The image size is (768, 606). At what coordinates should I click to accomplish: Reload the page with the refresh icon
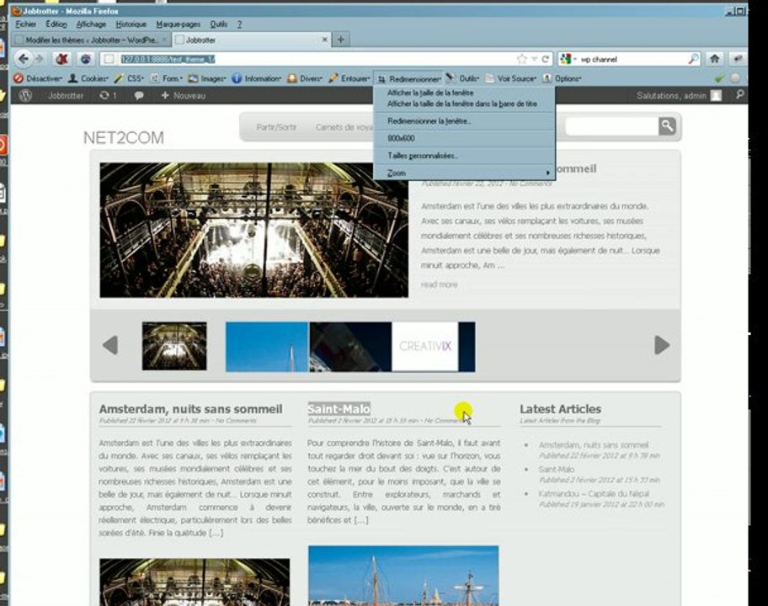[545, 59]
